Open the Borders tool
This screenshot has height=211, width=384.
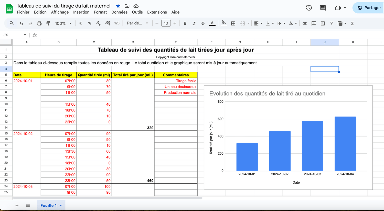click(x=233, y=23)
